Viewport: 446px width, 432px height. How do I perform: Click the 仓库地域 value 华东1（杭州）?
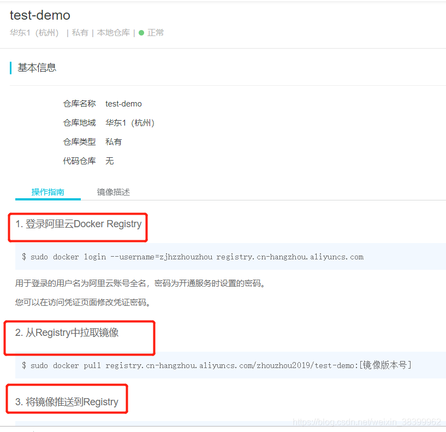(x=130, y=123)
